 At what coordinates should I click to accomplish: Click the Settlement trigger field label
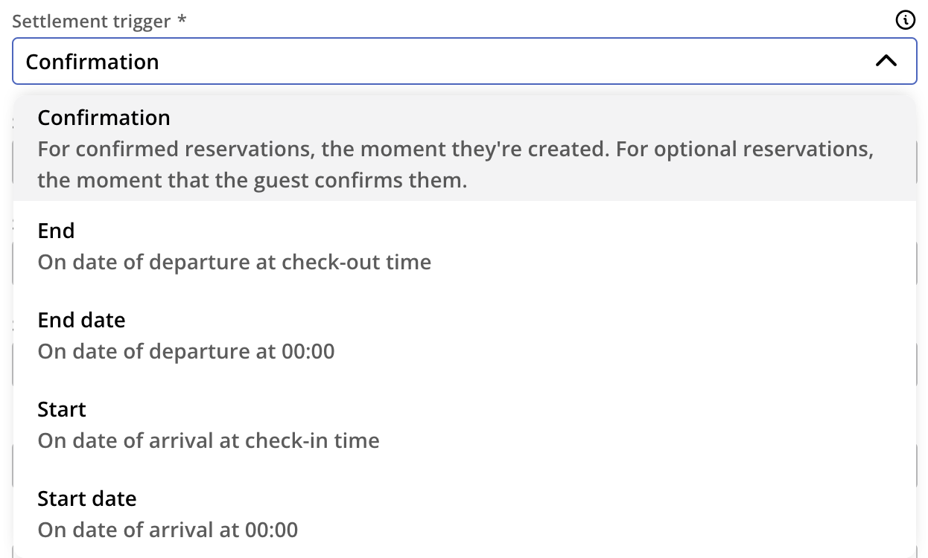(x=91, y=21)
